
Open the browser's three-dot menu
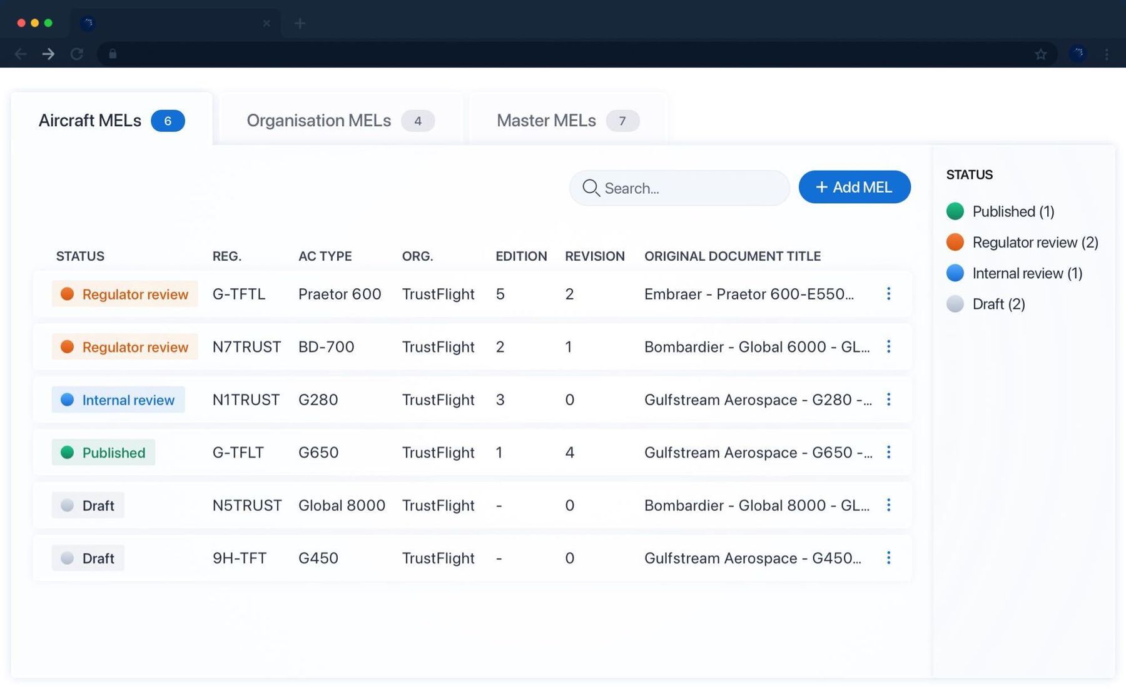(1107, 54)
